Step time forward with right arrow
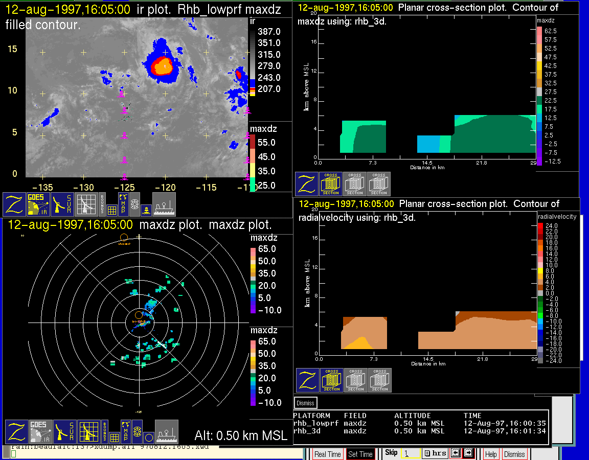The height and width of the screenshot is (460, 589). pos(469,453)
